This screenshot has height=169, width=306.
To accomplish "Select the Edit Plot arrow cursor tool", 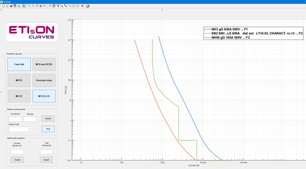I will pos(24,6).
